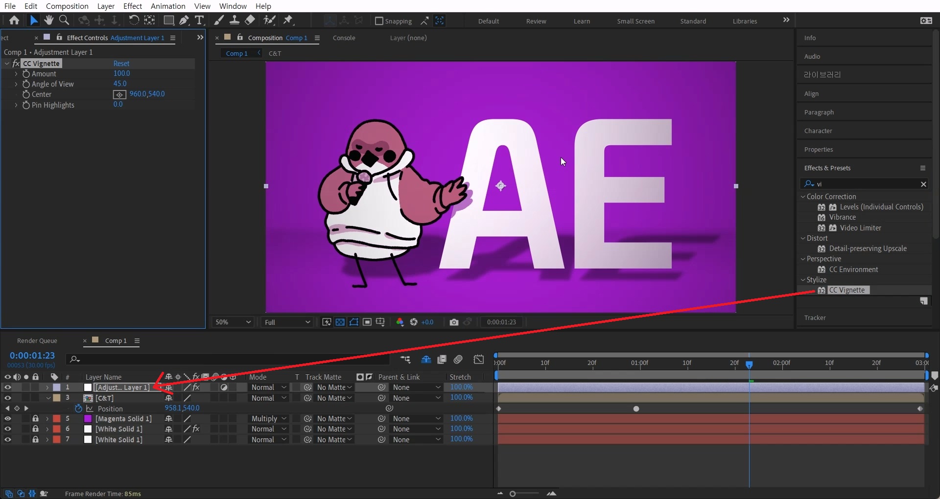Open the Composition Mini-Flowchart icon
Image resolution: width=940 pixels, height=499 pixels.
click(x=405, y=360)
